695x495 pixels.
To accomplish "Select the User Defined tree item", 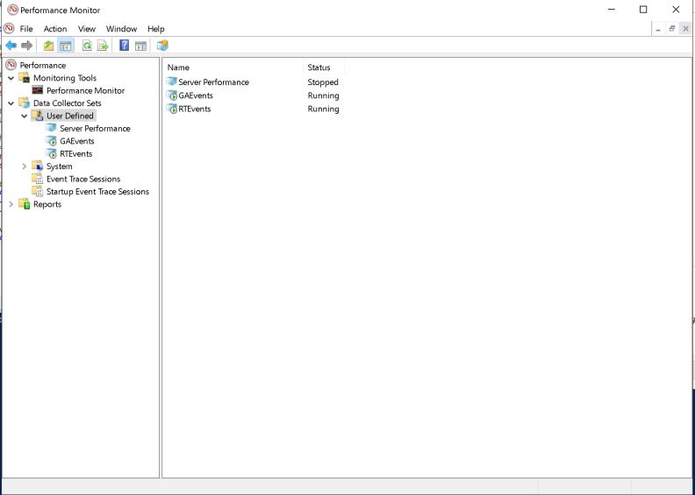I will point(70,116).
